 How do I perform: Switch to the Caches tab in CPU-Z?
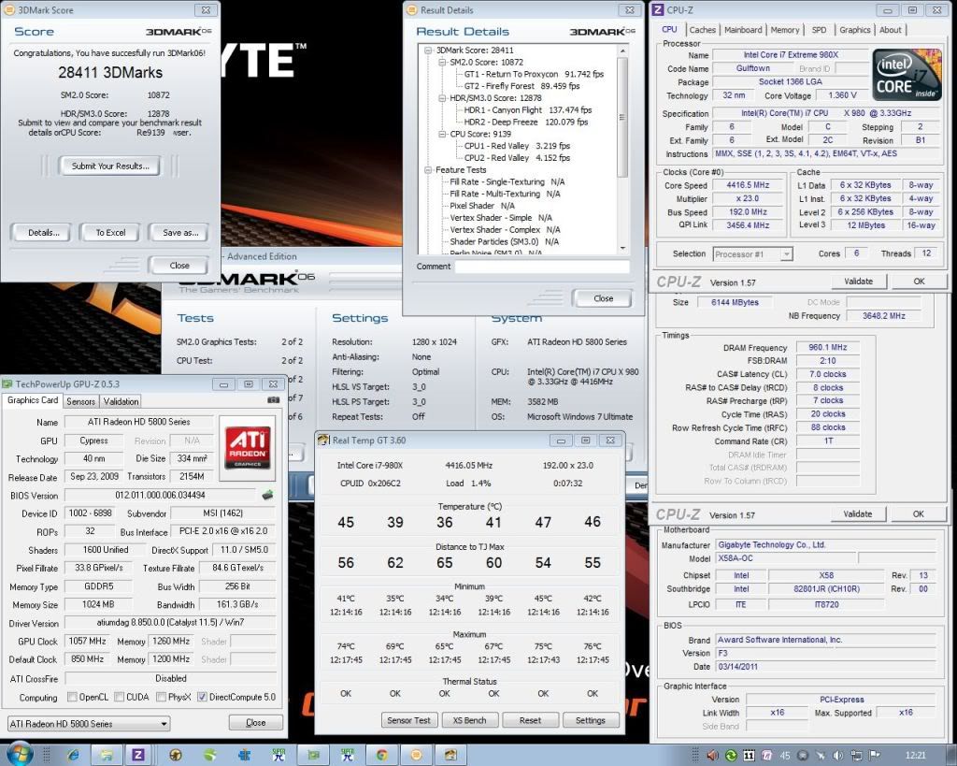702,30
